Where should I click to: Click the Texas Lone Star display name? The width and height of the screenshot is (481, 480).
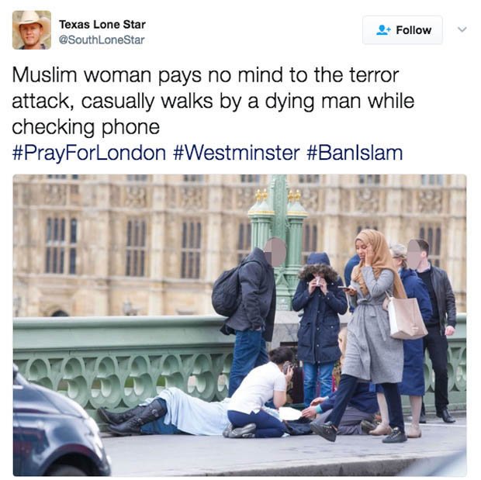(x=102, y=25)
